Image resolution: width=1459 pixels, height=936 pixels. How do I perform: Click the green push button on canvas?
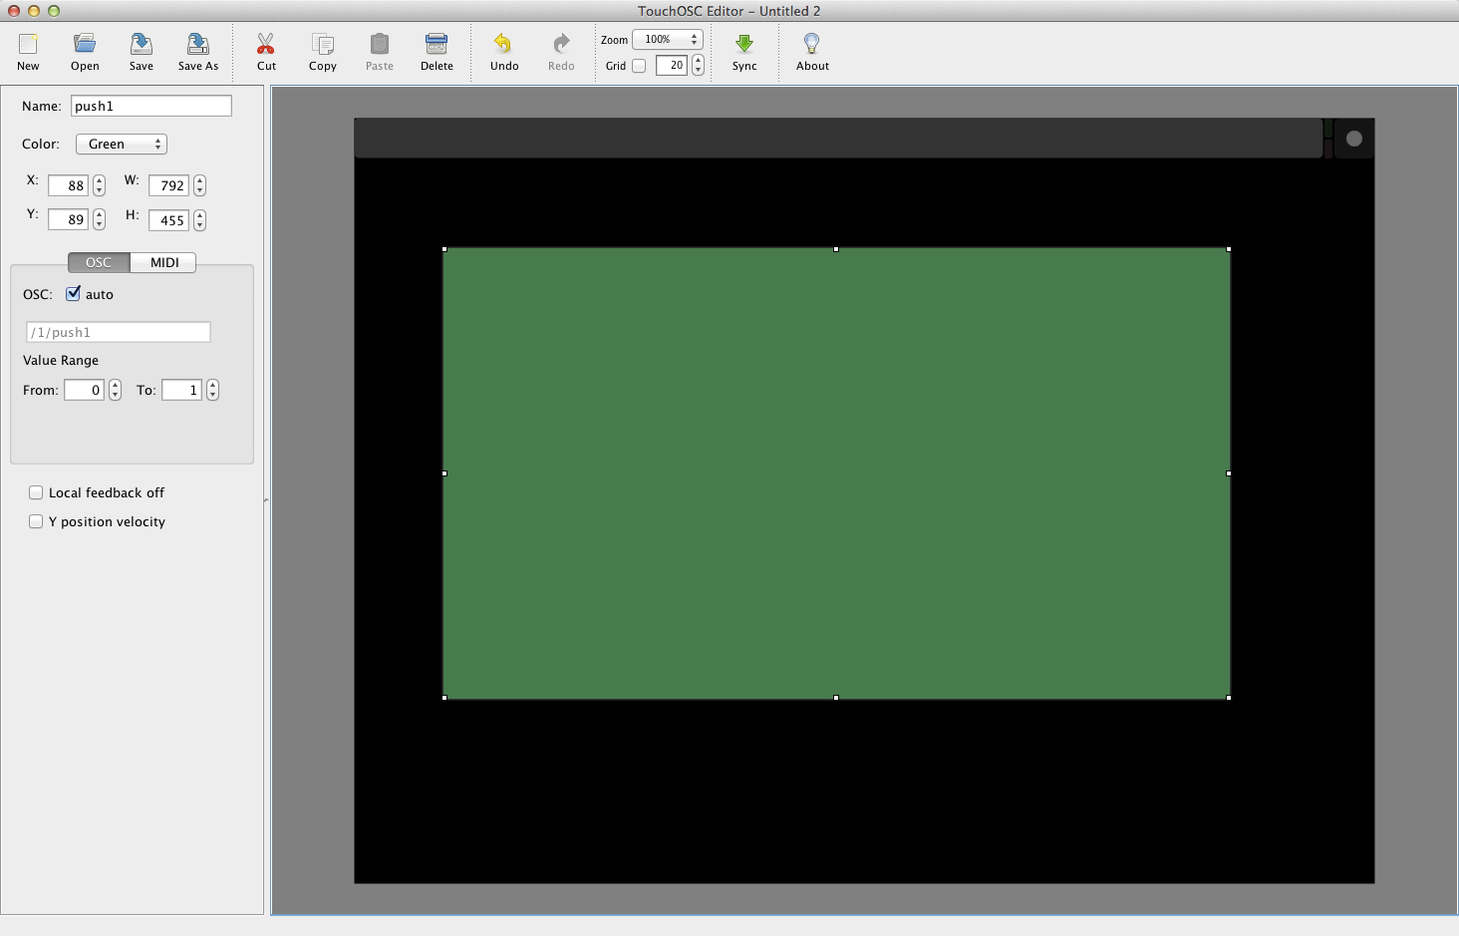[x=836, y=473]
